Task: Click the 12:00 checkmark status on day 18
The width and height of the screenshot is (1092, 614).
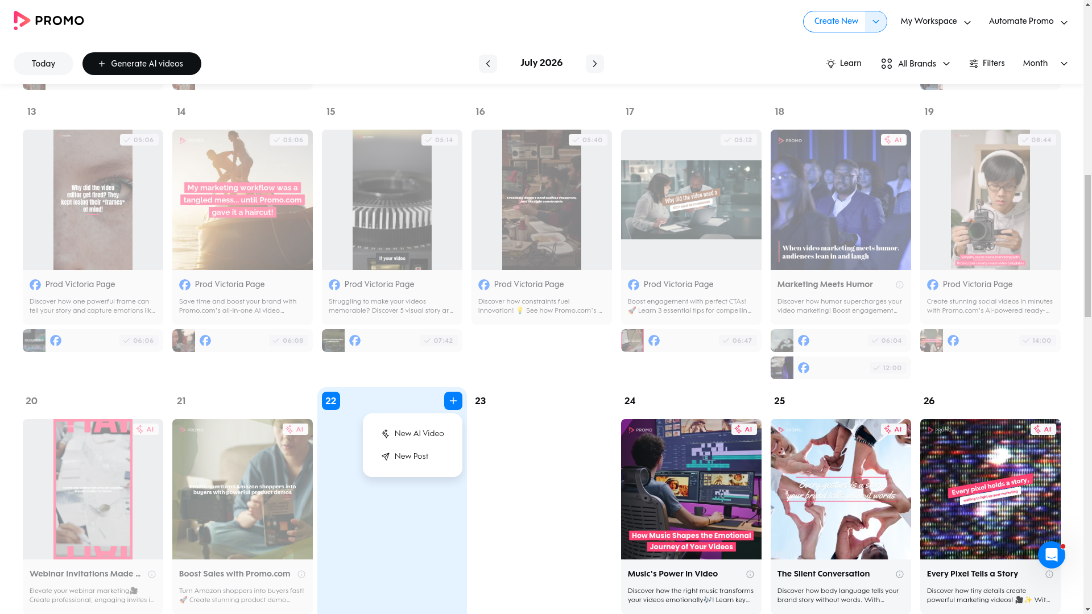Action: pos(887,368)
